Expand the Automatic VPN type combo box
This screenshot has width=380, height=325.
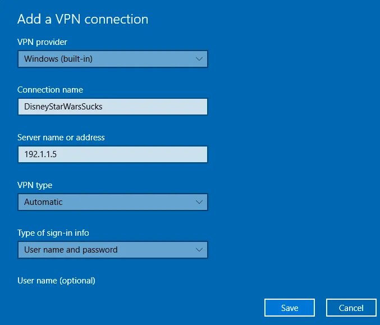112,202
